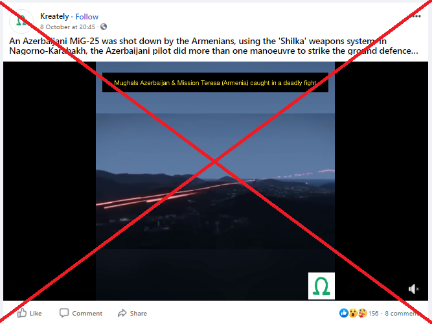Follow the Kreately page
Image resolution: width=432 pixels, height=324 pixels.
pyautogui.click(x=87, y=17)
